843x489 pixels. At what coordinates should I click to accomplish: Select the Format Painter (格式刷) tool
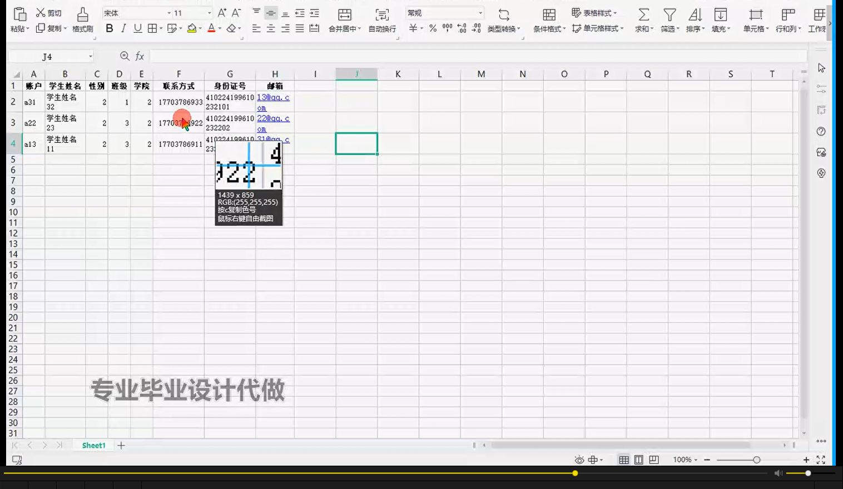coord(81,19)
